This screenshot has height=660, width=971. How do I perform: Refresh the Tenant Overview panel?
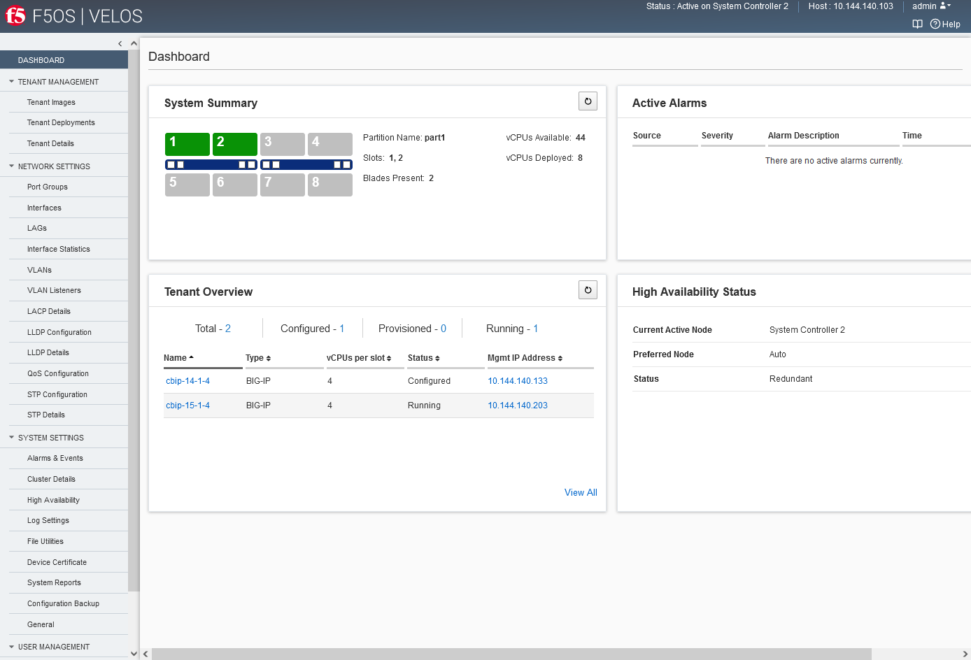(588, 290)
